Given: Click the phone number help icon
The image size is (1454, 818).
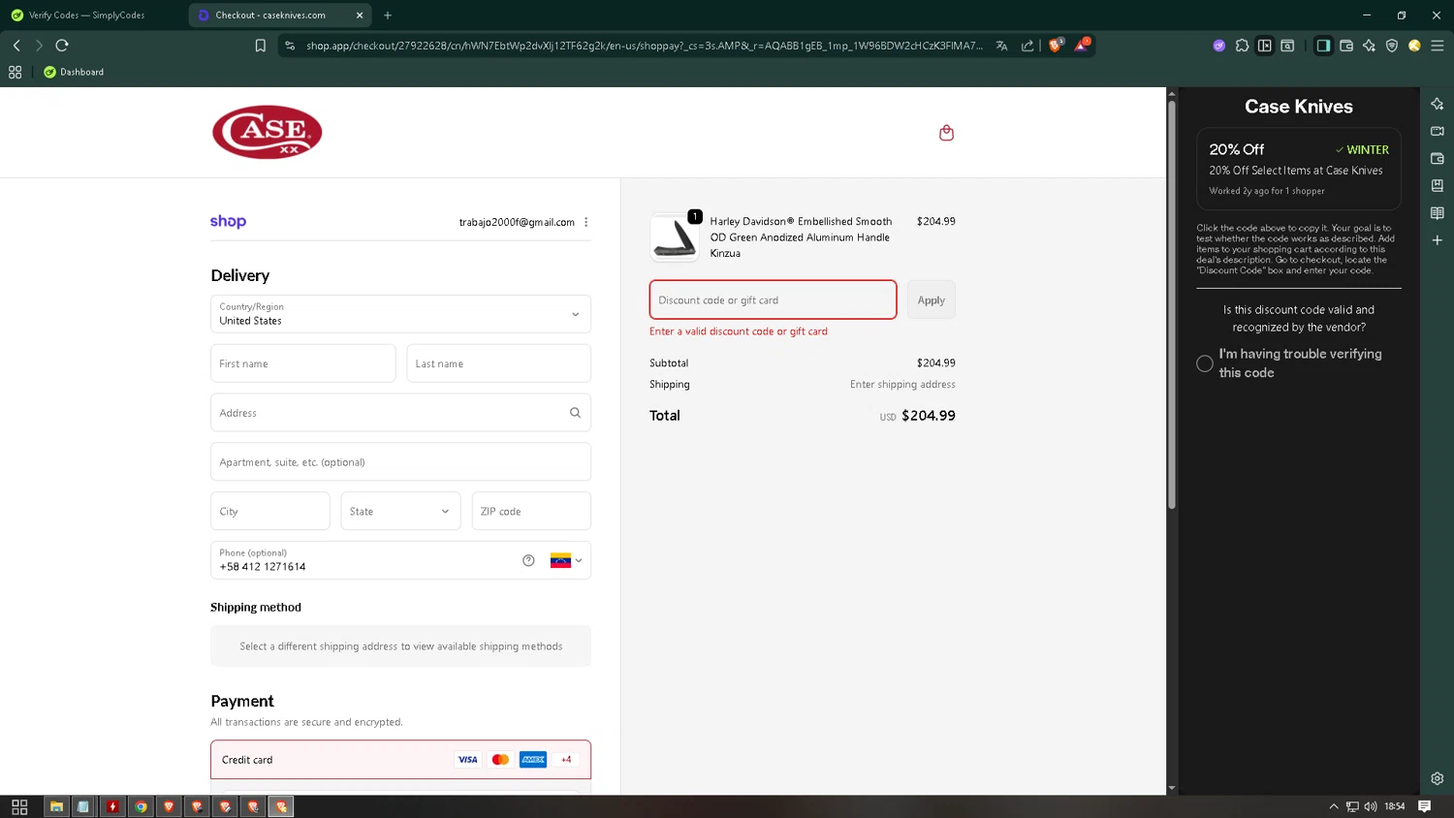Looking at the screenshot, I should pos(528,560).
